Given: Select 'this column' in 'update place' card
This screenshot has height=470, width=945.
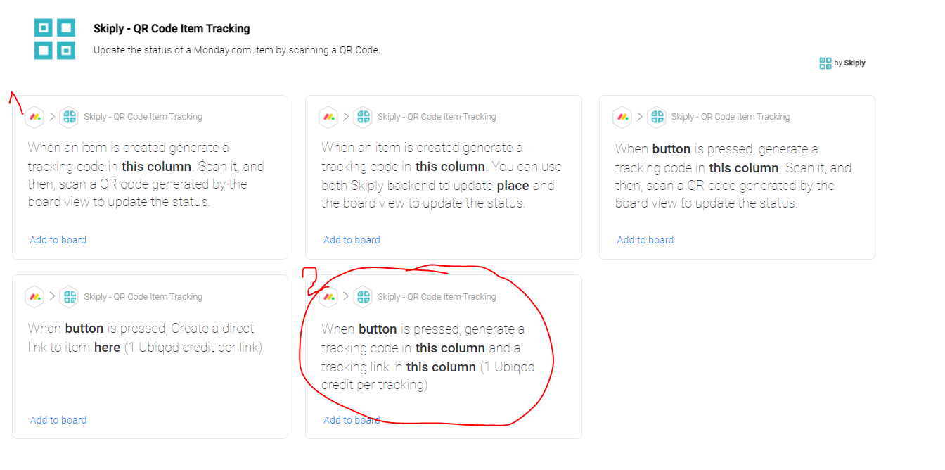Looking at the screenshot, I should 450,167.
